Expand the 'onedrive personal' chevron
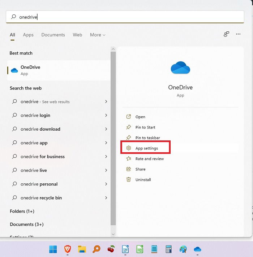 (x=106, y=184)
